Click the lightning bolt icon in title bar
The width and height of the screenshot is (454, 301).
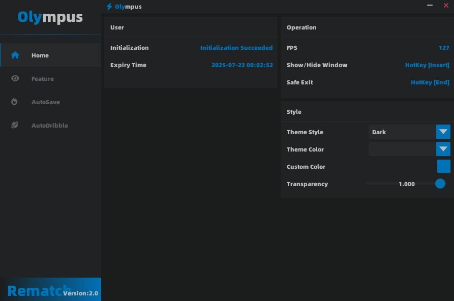(109, 7)
